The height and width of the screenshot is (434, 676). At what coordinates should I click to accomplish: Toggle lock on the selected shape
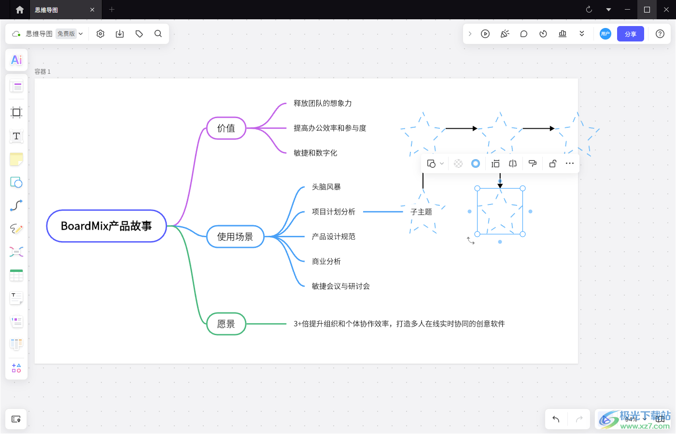coord(553,163)
